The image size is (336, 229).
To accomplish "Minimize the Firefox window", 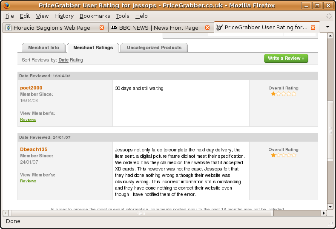I will (x=306, y=6).
